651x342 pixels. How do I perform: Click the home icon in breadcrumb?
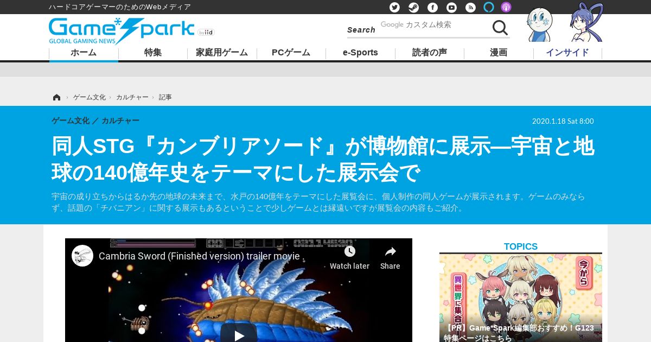click(56, 97)
